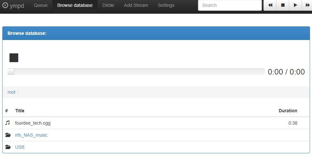The image size is (312, 164).
Task: Add fourdee_tech.ogg song to queue
Action: 156,123
